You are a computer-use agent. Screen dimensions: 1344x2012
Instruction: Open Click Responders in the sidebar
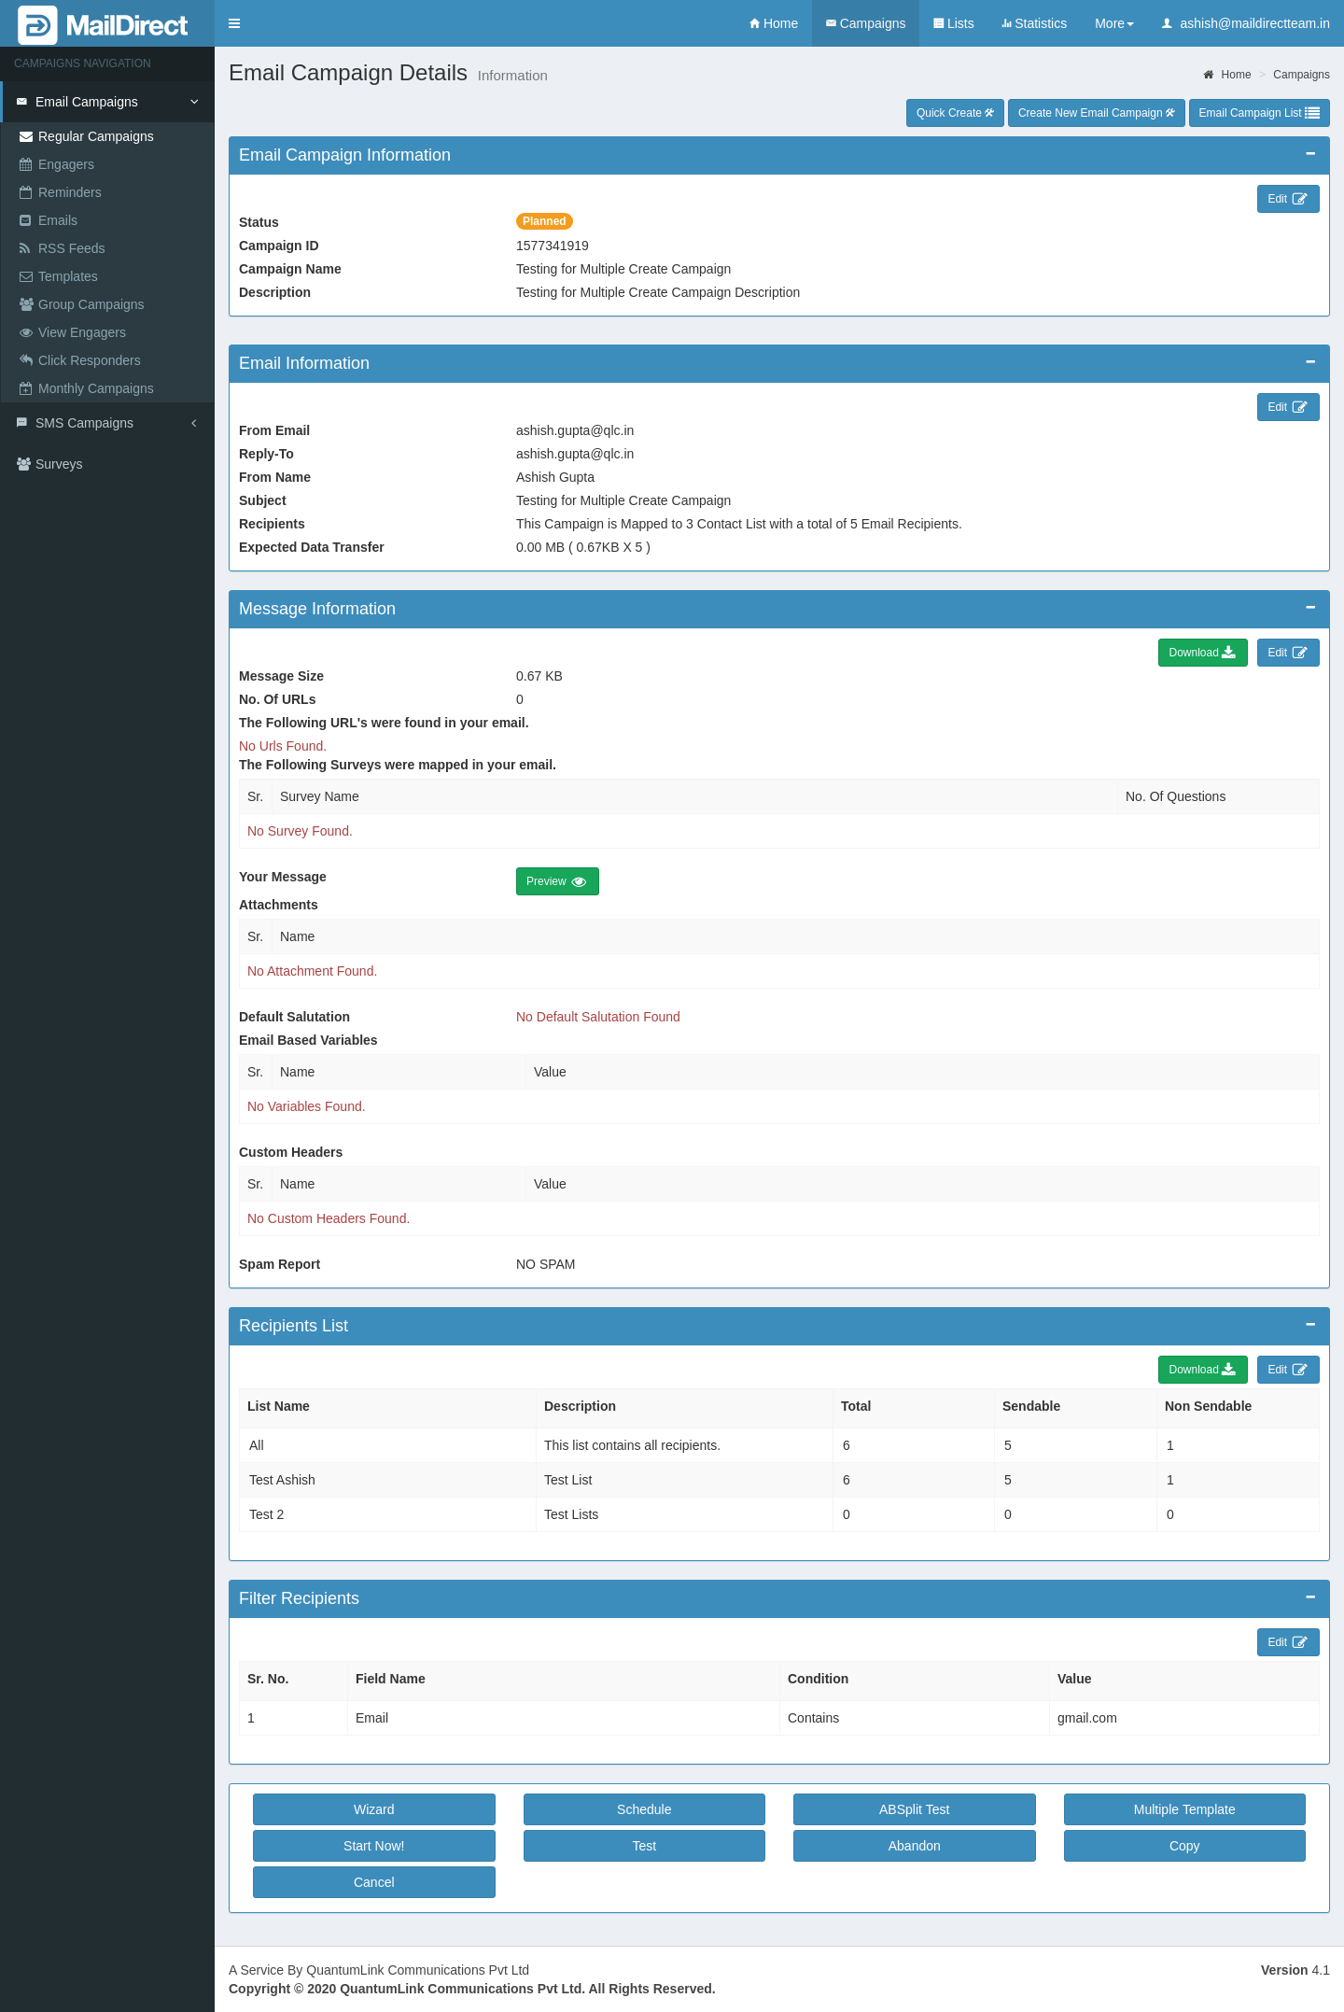coord(89,360)
